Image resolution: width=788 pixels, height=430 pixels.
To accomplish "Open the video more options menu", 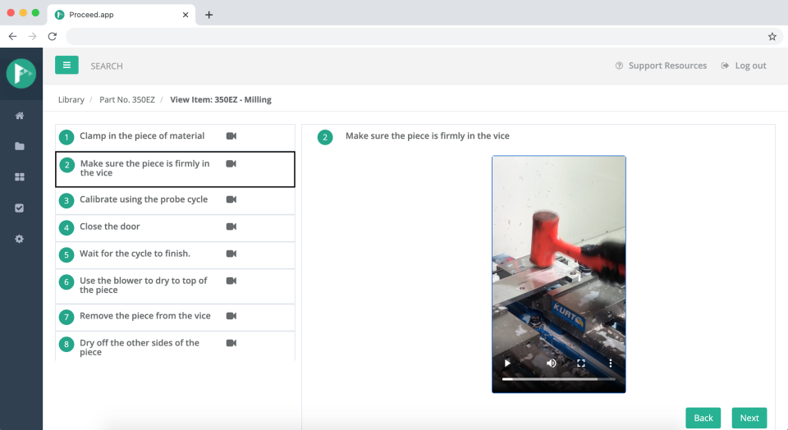I will 611,363.
